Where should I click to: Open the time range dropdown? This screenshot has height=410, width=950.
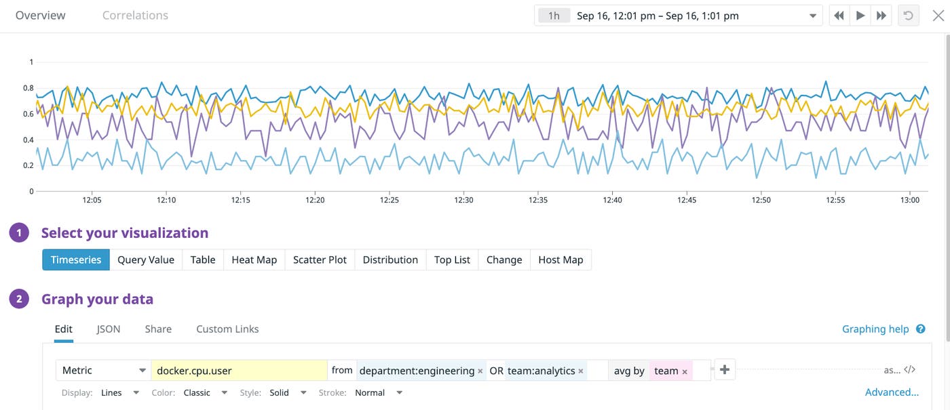click(x=812, y=14)
